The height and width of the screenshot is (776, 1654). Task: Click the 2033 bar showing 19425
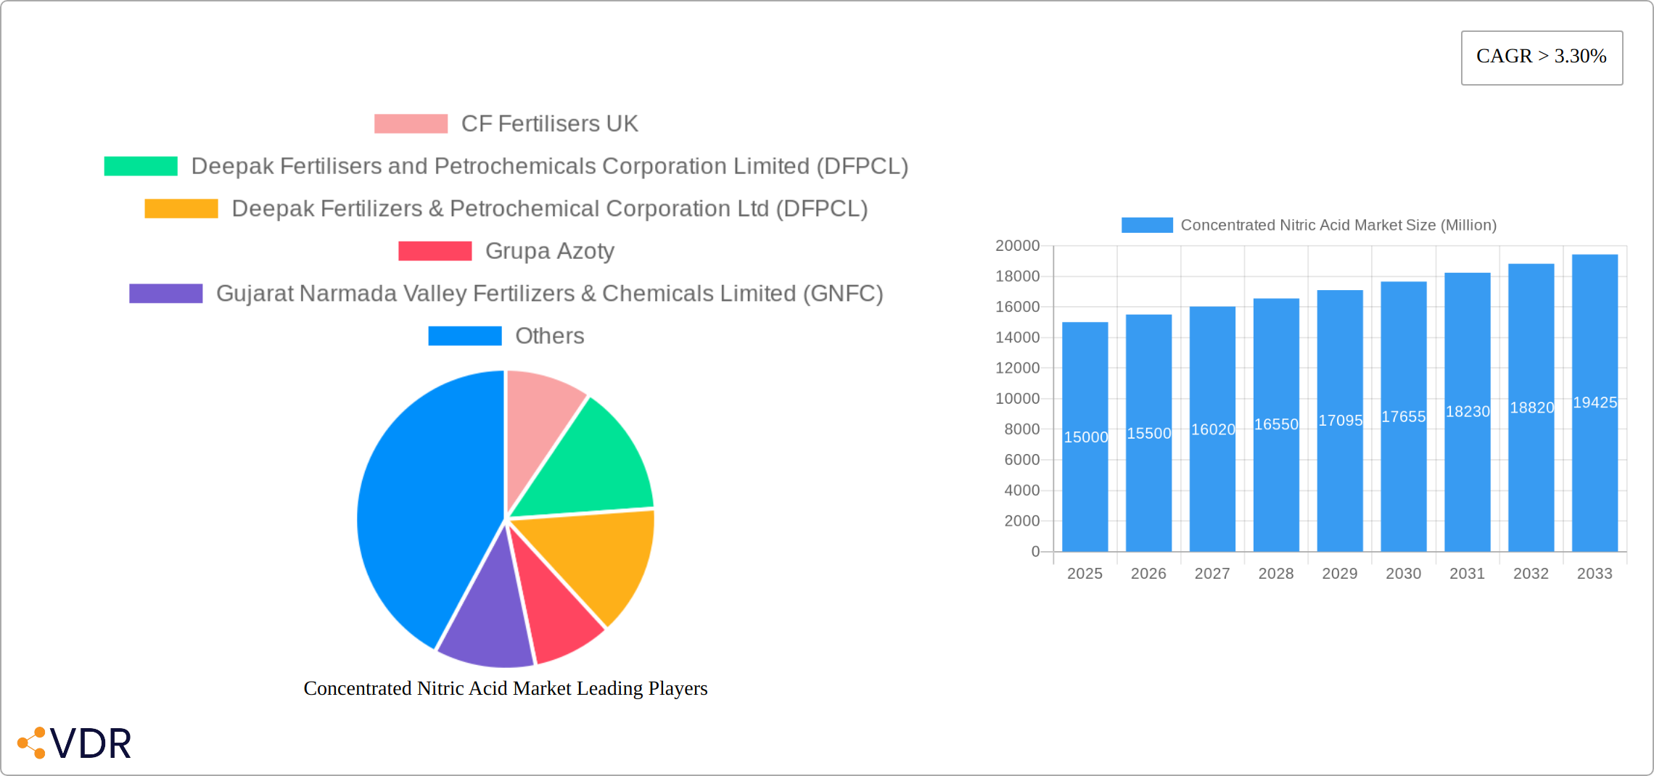1595,403
